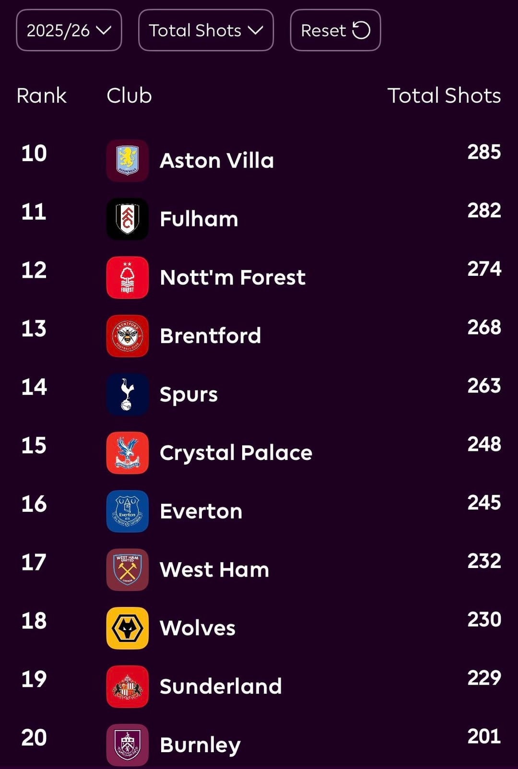Click the Sunderland club crest
The height and width of the screenshot is (769, 518).
[127, 686]
